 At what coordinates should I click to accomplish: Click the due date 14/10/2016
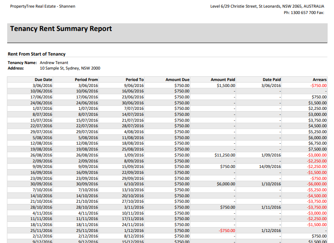pos(41,196)
